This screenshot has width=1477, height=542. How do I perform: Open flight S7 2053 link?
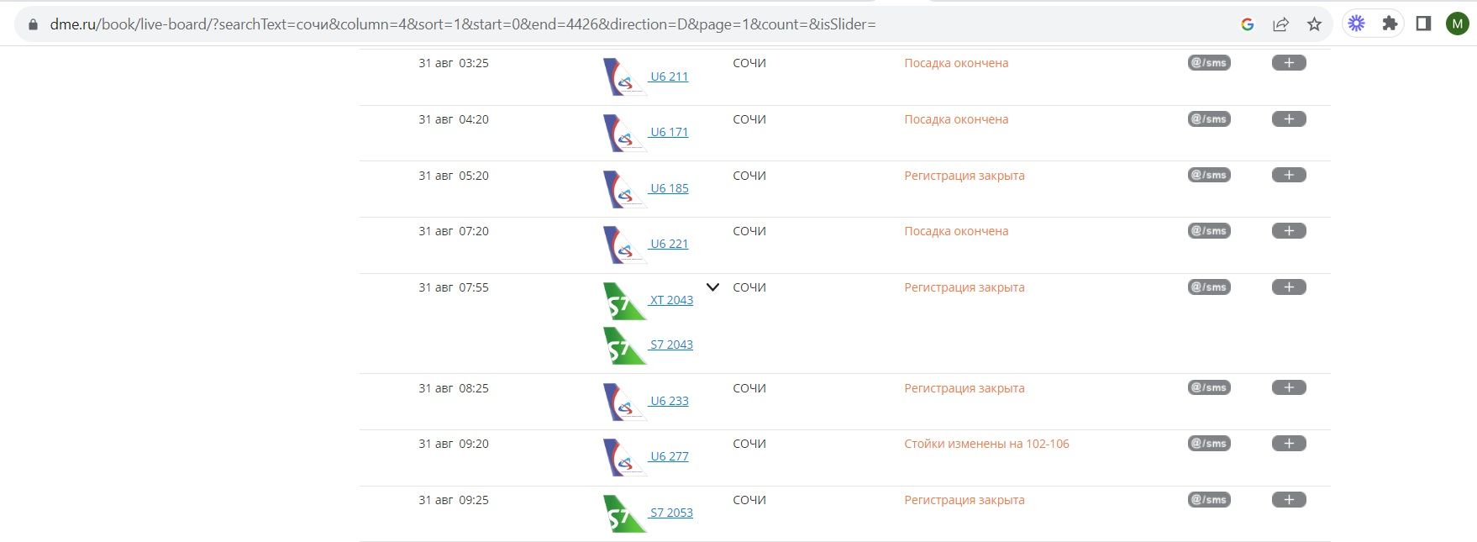point(671,513)
